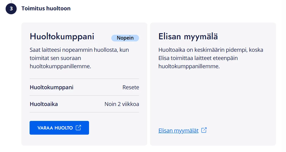Image resolution: width=286 pixels, height=152 pixels.
Task: Click the word huoltokumppanillemme in the left card
Action: 60,66
